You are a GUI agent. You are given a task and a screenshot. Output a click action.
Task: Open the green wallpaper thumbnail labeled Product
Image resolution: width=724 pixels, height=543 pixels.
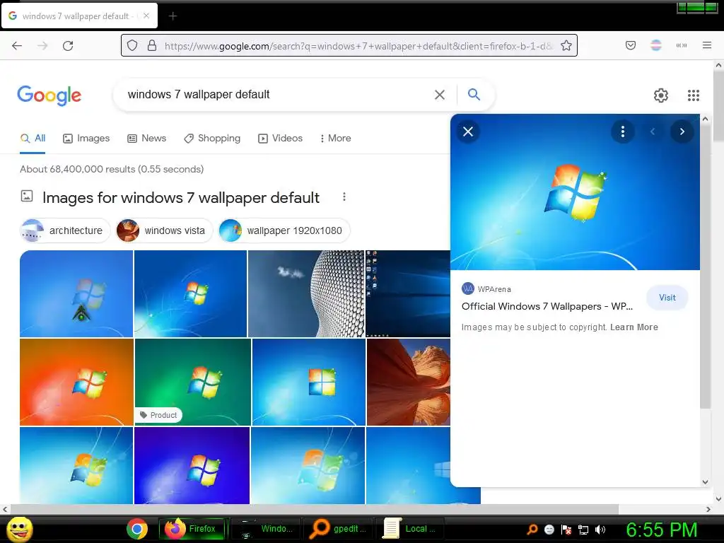pyautogui.click(x=192, y=382)
